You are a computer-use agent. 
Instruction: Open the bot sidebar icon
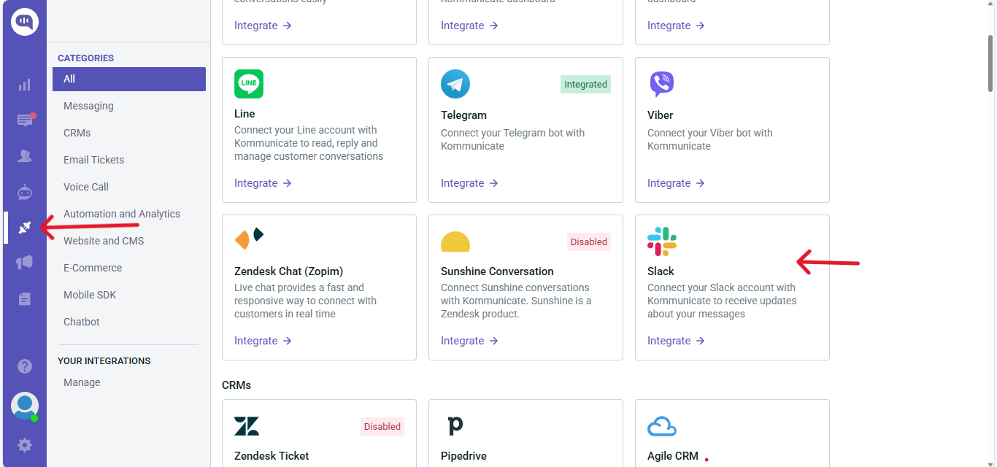[x=25, y=192]
